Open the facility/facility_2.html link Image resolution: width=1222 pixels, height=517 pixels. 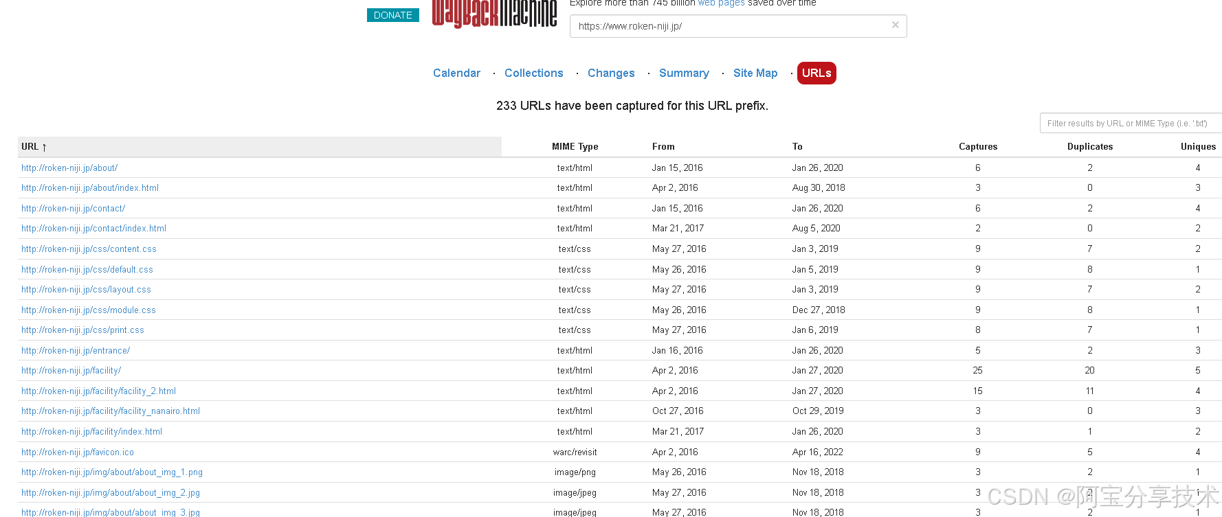tap(98, 391)
